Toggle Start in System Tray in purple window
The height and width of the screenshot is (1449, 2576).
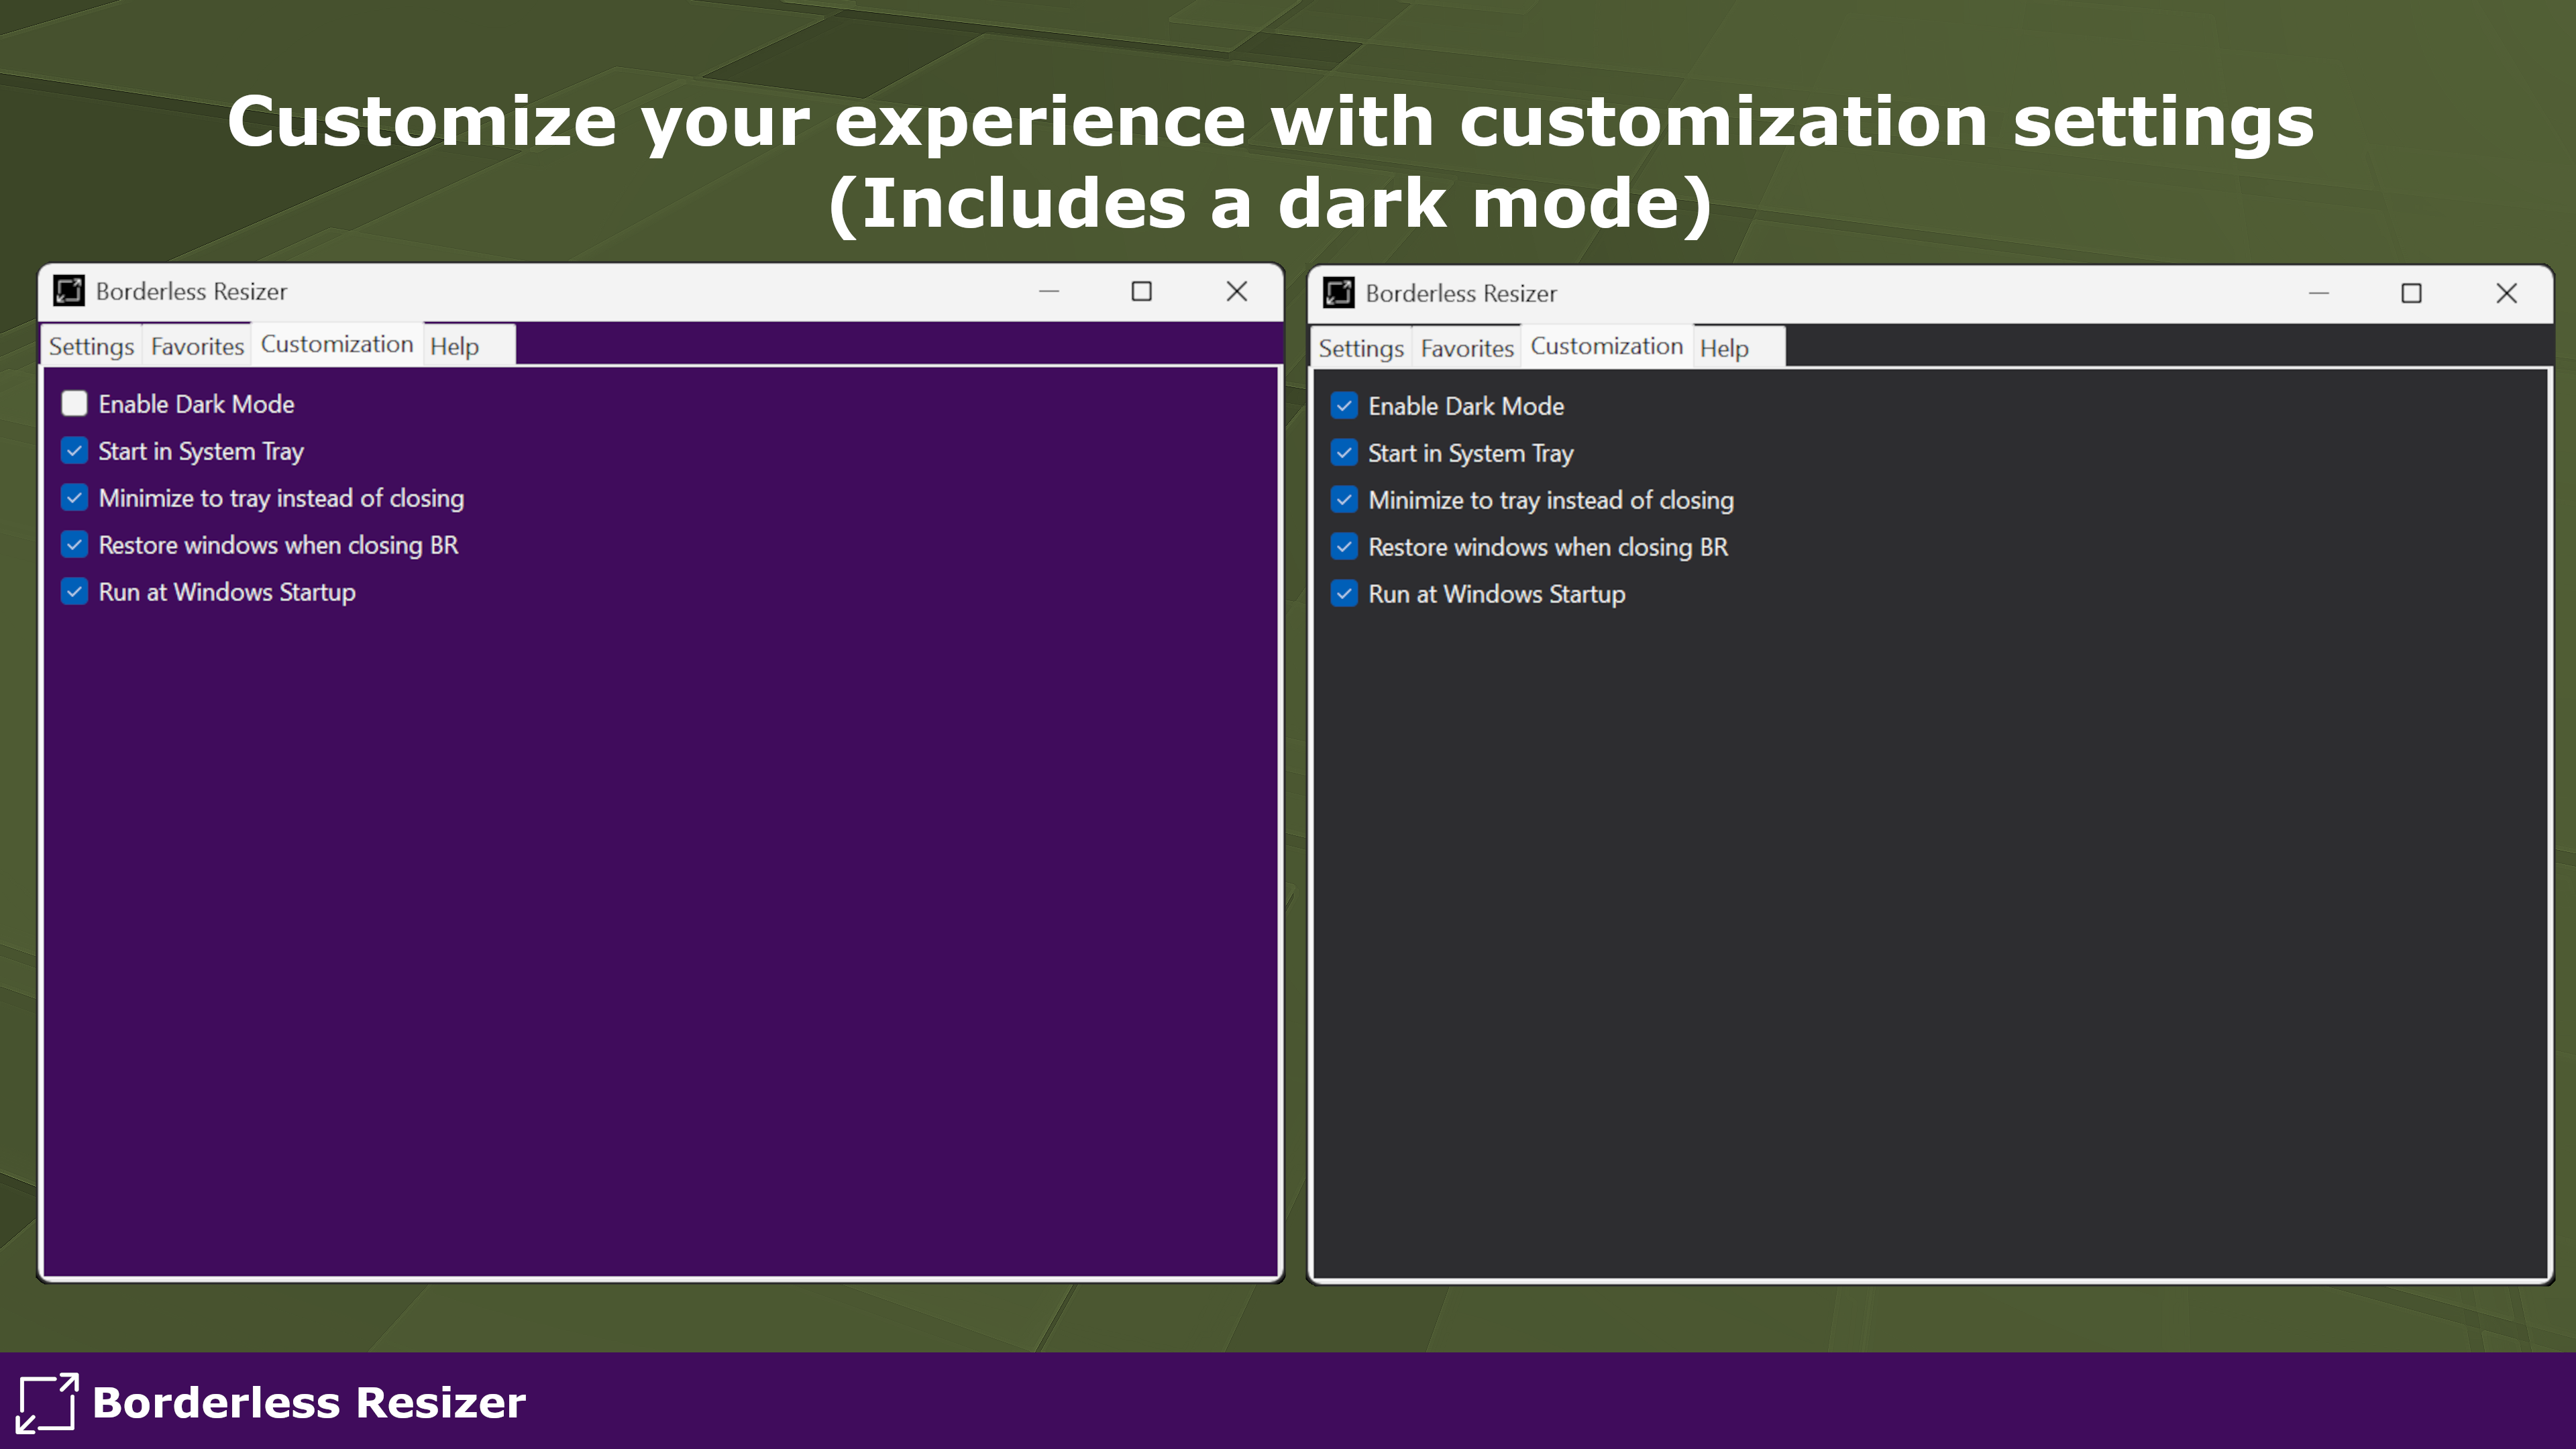[74, 451]
